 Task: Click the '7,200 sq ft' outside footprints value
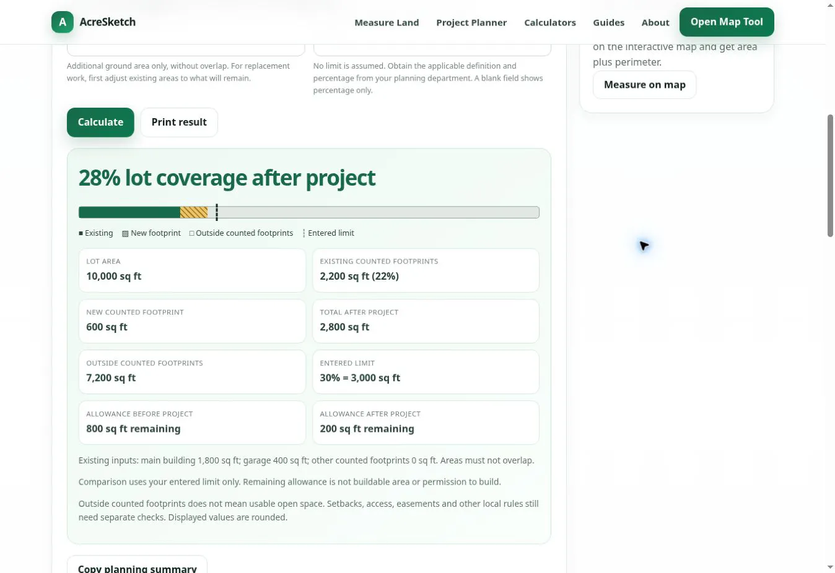click(x=111, y=378)
